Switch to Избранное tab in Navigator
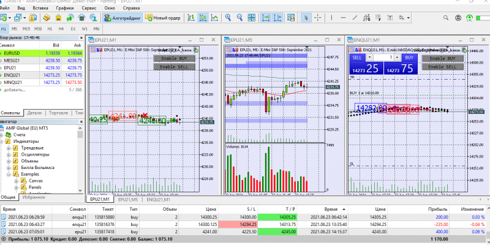The height and width of the screenshot is (245, 490). point(34,197)
